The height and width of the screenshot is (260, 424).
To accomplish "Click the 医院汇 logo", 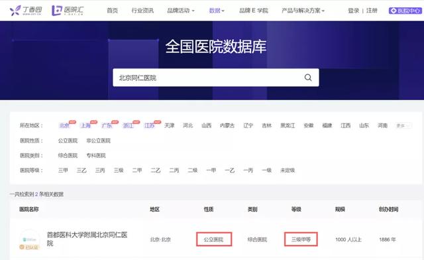I will tap(68, 11).
